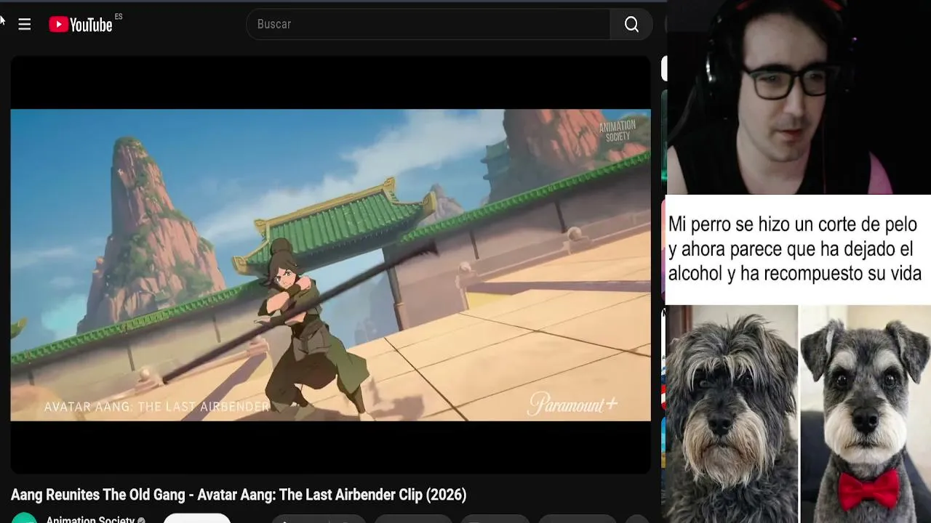931x523 pixels.
Task: Pause the Avatar Aang video player
Action: click(x=331, y=265)
